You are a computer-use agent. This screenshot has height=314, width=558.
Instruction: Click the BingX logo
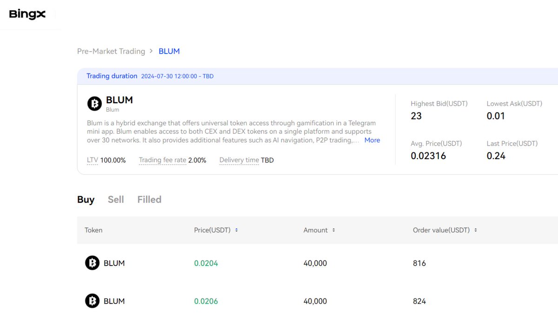coord(27,14)
